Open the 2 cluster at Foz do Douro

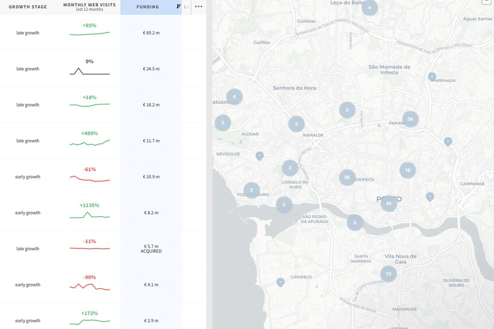252,190
